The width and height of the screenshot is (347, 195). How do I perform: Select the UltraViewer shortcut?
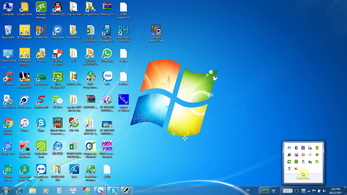pos(57,32)
